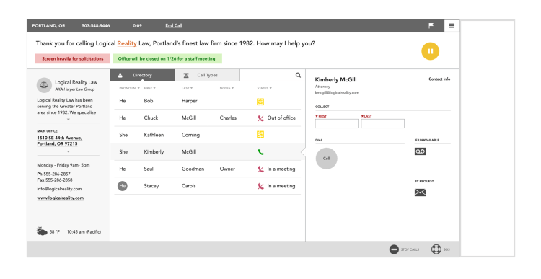541x279 pixels.
Task: Expand the main office address section
Action: 69,151
